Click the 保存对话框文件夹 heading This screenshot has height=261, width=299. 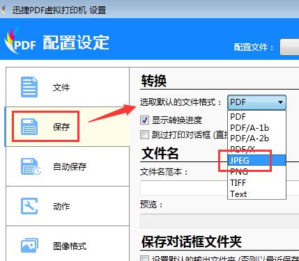(x=192, y=242)
